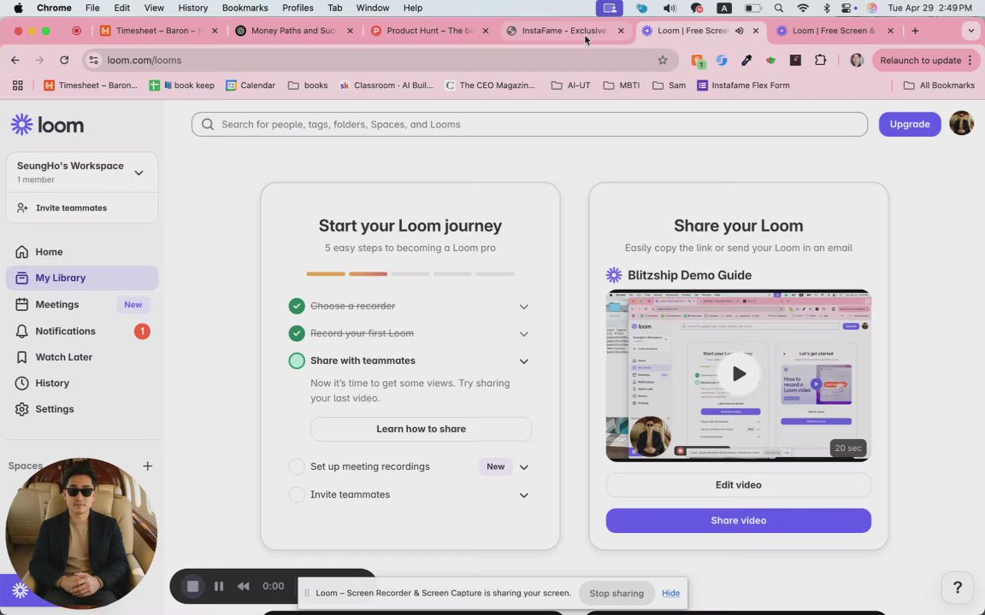Open user profile avatar in Loom header
The image size is (985, 615).
point(961,124)
